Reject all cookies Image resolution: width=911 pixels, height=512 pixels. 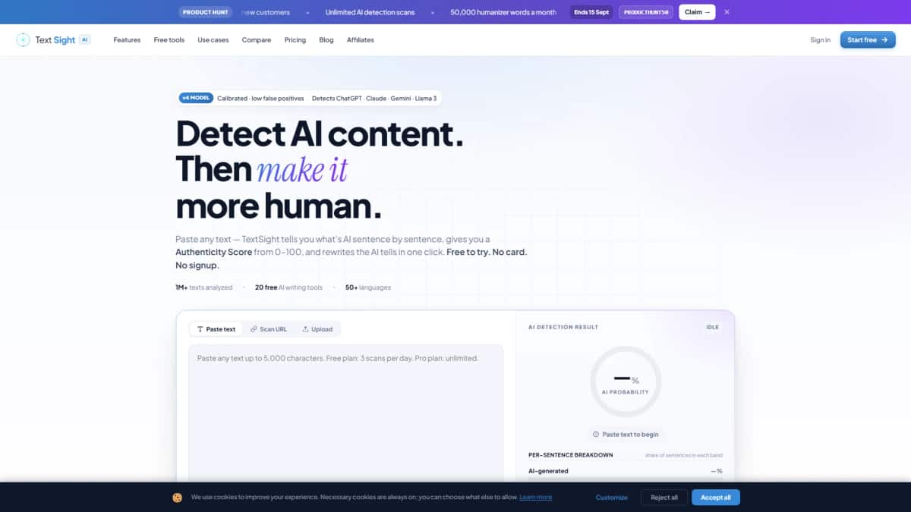click(x=664, y=498)
